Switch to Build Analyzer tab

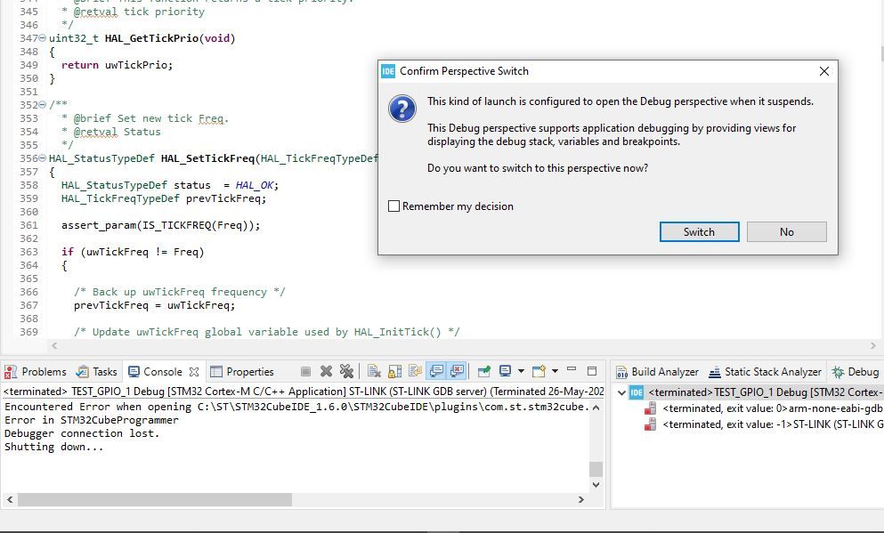click(x=657, y=372)
